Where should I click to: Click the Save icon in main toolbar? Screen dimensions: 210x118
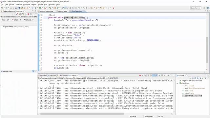11,8
